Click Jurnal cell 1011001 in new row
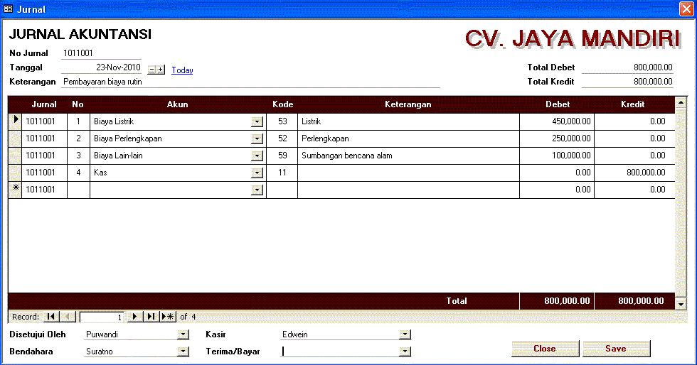This screenshot has width=697, height=365. (44, 189)
